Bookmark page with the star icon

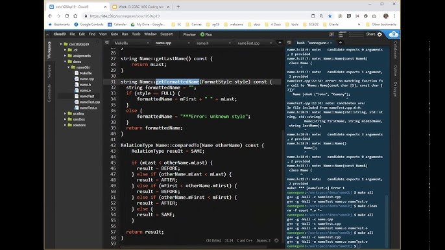330,16
